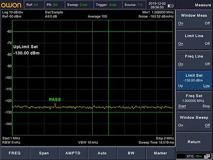The height and width of the screenshot is (160, 213).
Task: Open the Span menu
Action: [x=44, y=153]
